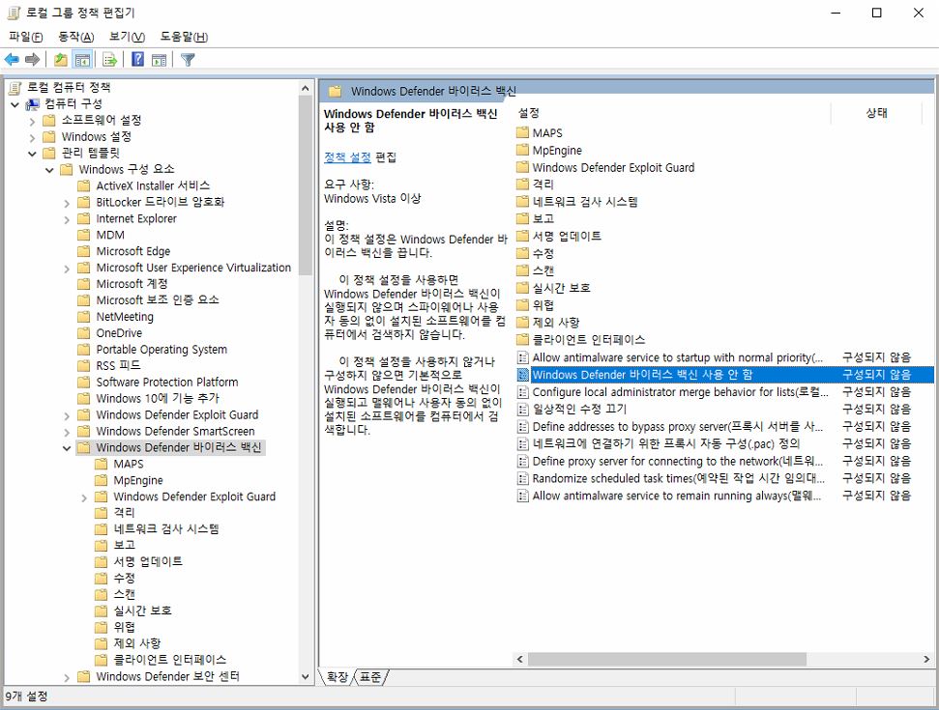The width and height of the screenshot is (939, 710).
Task: Click the Up one level folder icon
Action: [61, 59]
